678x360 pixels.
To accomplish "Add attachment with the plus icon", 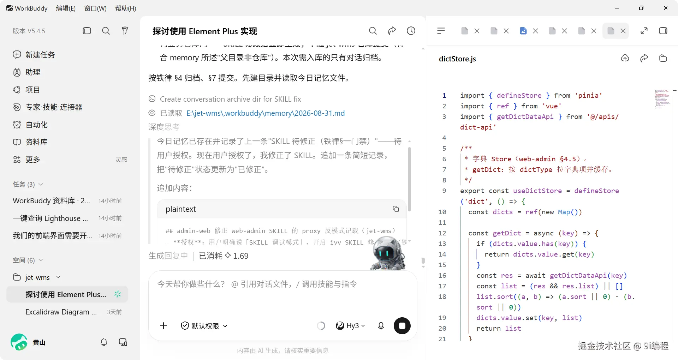I will [163, 326].
